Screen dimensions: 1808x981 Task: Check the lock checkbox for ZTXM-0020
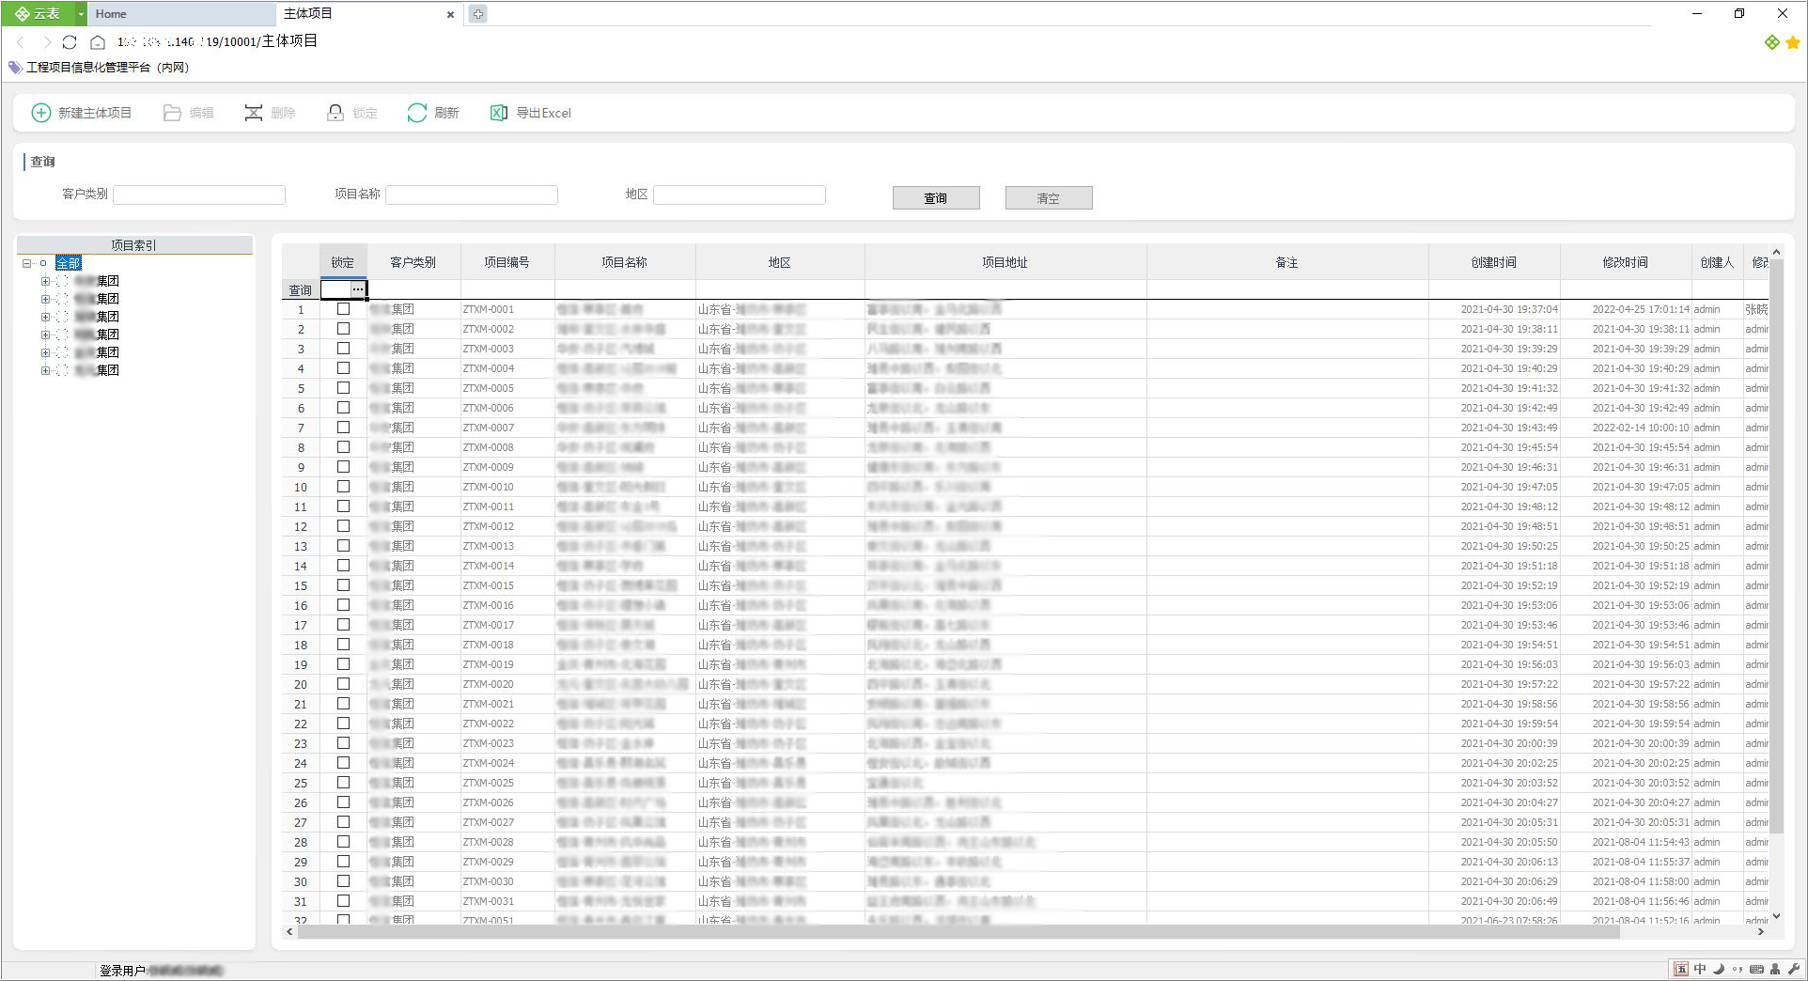tap(343, 684)
